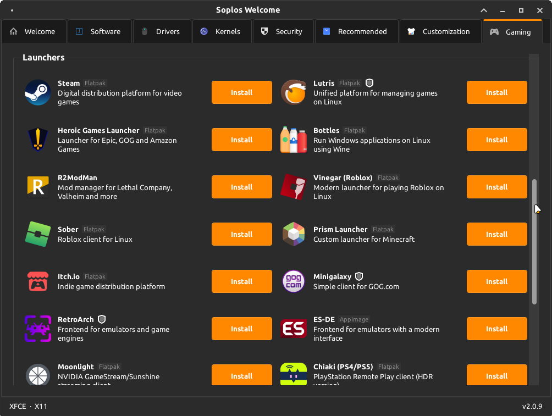Install ES-DE
Screen dimensions: 552x416
[496, 329]
